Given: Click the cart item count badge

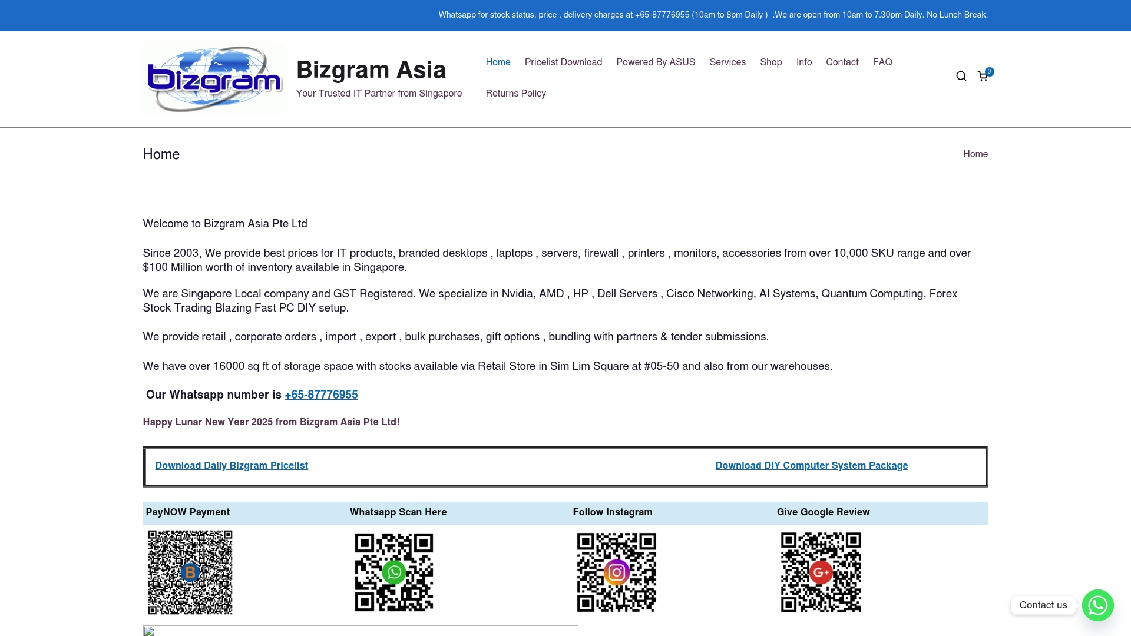Looking at the screenshot, I should click(x=989, y=71).
